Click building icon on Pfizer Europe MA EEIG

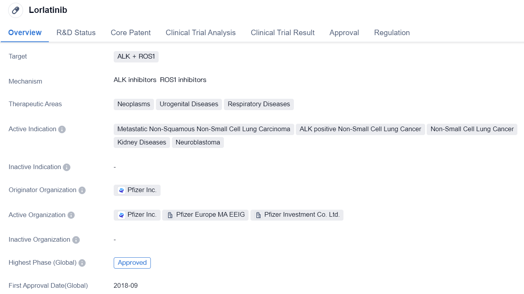(x=170, y=215)
